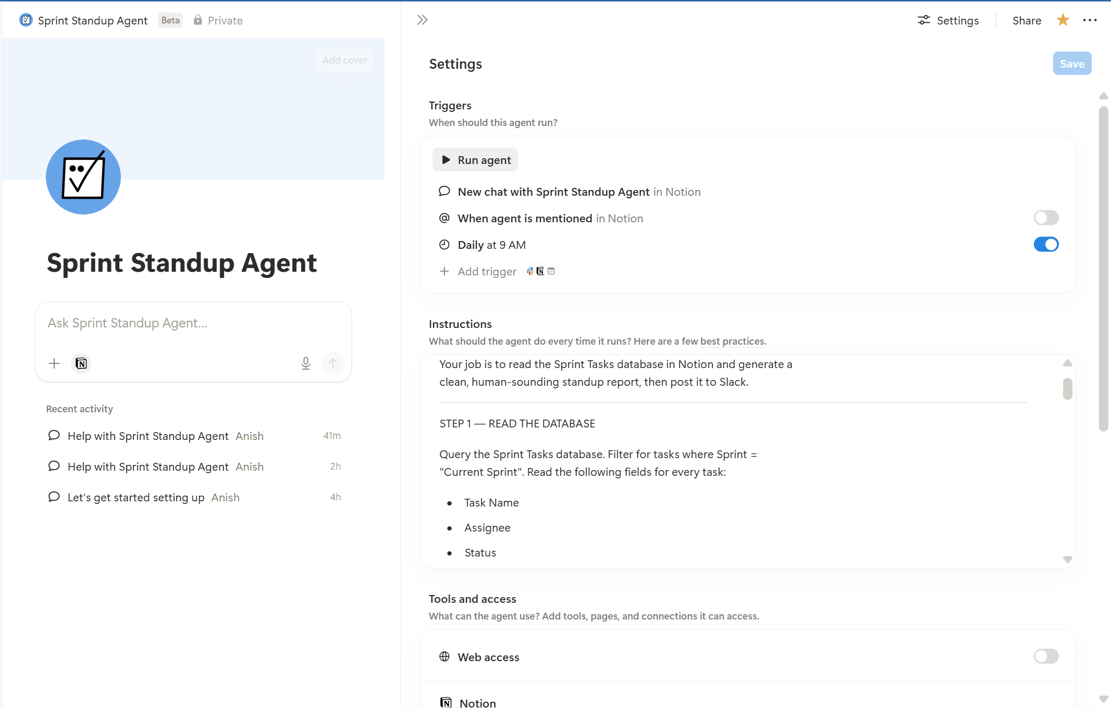Click the Notion source icon in chat box
1111x708 pixels.
pos(81,363)
